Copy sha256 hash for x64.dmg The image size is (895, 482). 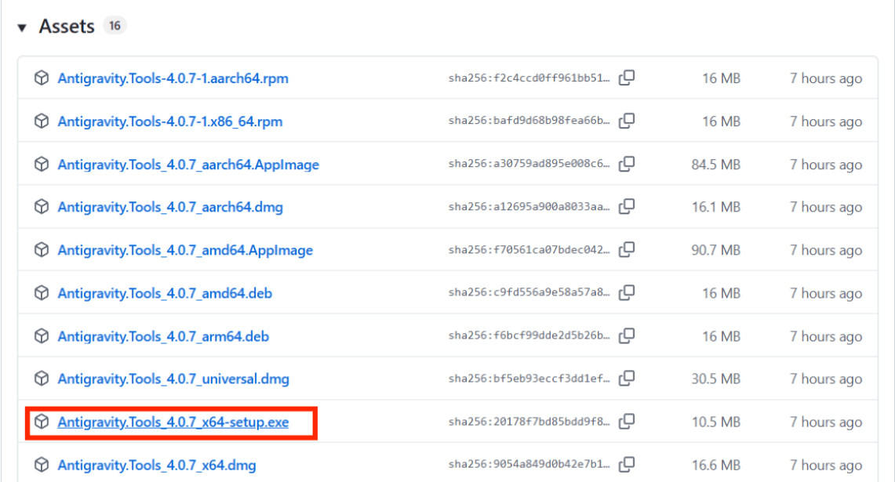(x=627, y=464)
